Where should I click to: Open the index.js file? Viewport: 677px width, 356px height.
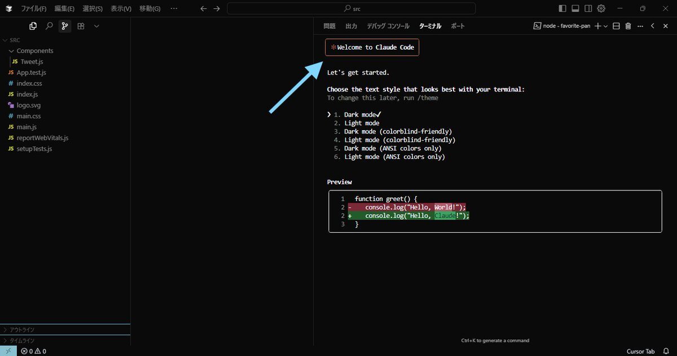[65, 94]
